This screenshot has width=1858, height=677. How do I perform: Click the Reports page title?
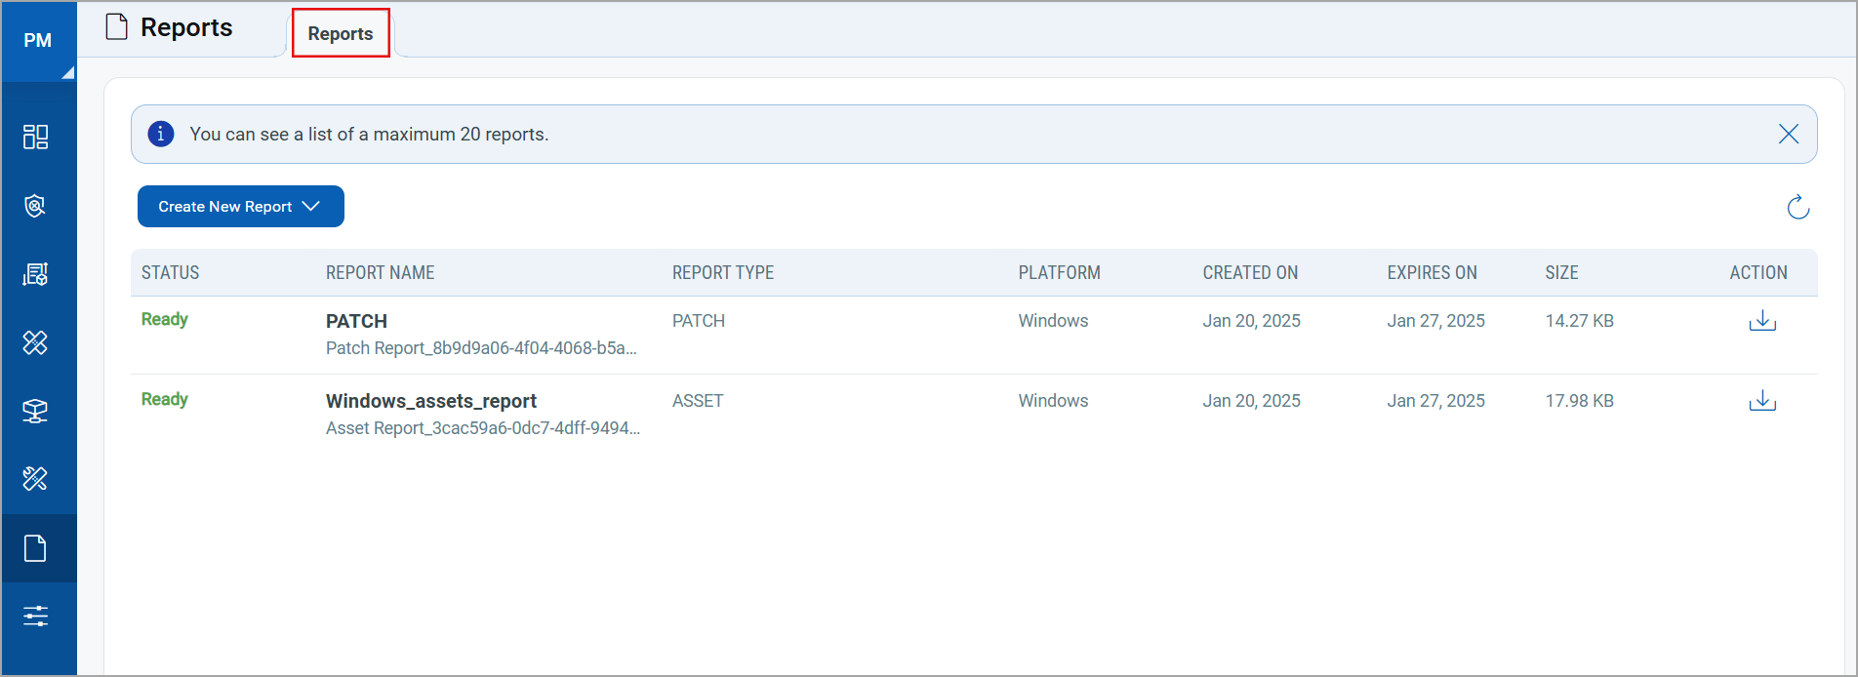(186, 27)
